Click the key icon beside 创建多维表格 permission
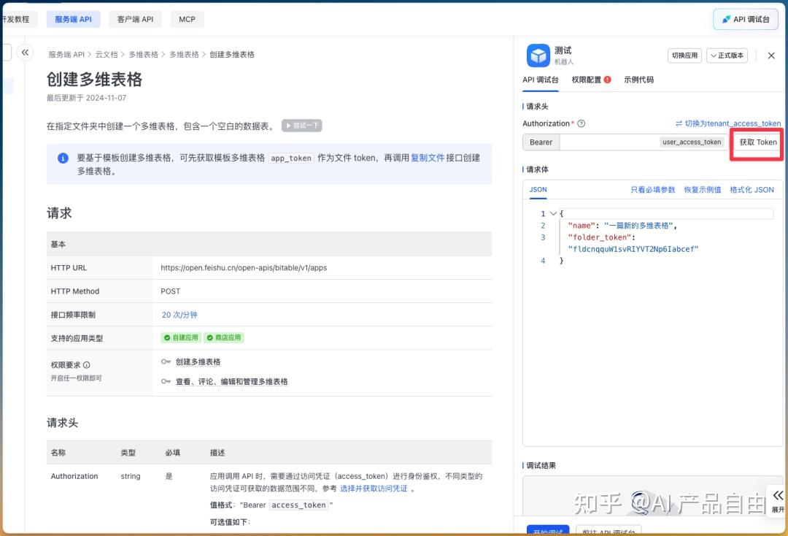This screenshot has width=788, height=536. tap(166, 362)
